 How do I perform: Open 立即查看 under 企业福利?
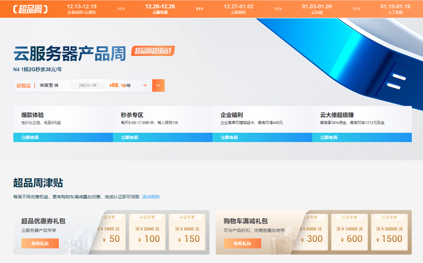[x=229, y=137]
